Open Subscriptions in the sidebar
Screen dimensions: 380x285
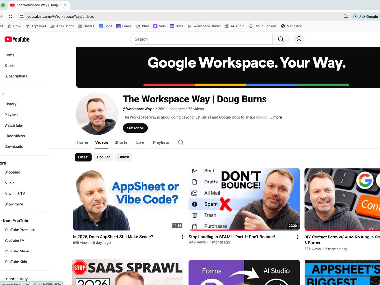pos(16,76)
